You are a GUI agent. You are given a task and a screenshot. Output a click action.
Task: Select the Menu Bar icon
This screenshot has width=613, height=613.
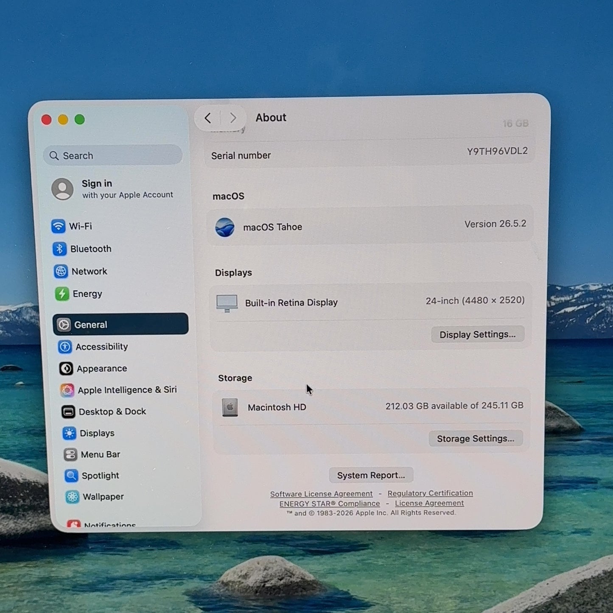[70, 454]
